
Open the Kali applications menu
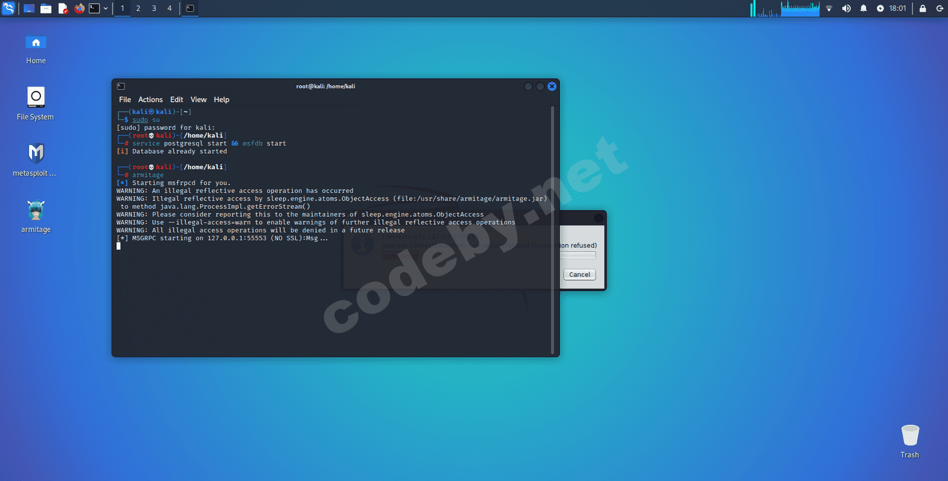pos(8,8)
